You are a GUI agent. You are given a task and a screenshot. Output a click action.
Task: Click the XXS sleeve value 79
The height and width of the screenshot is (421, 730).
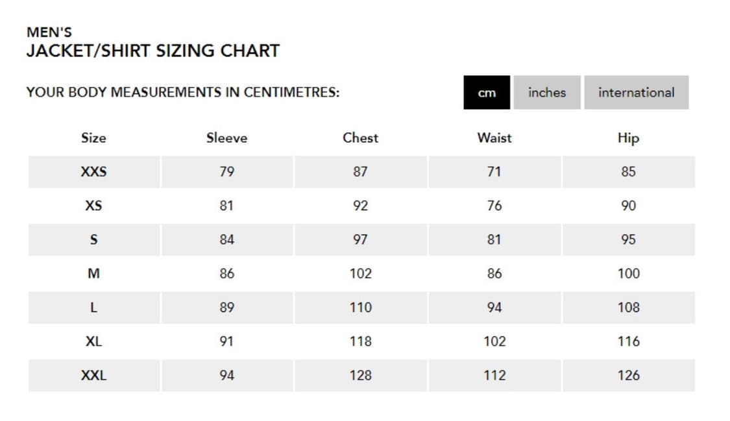click(x=226, y=172)
